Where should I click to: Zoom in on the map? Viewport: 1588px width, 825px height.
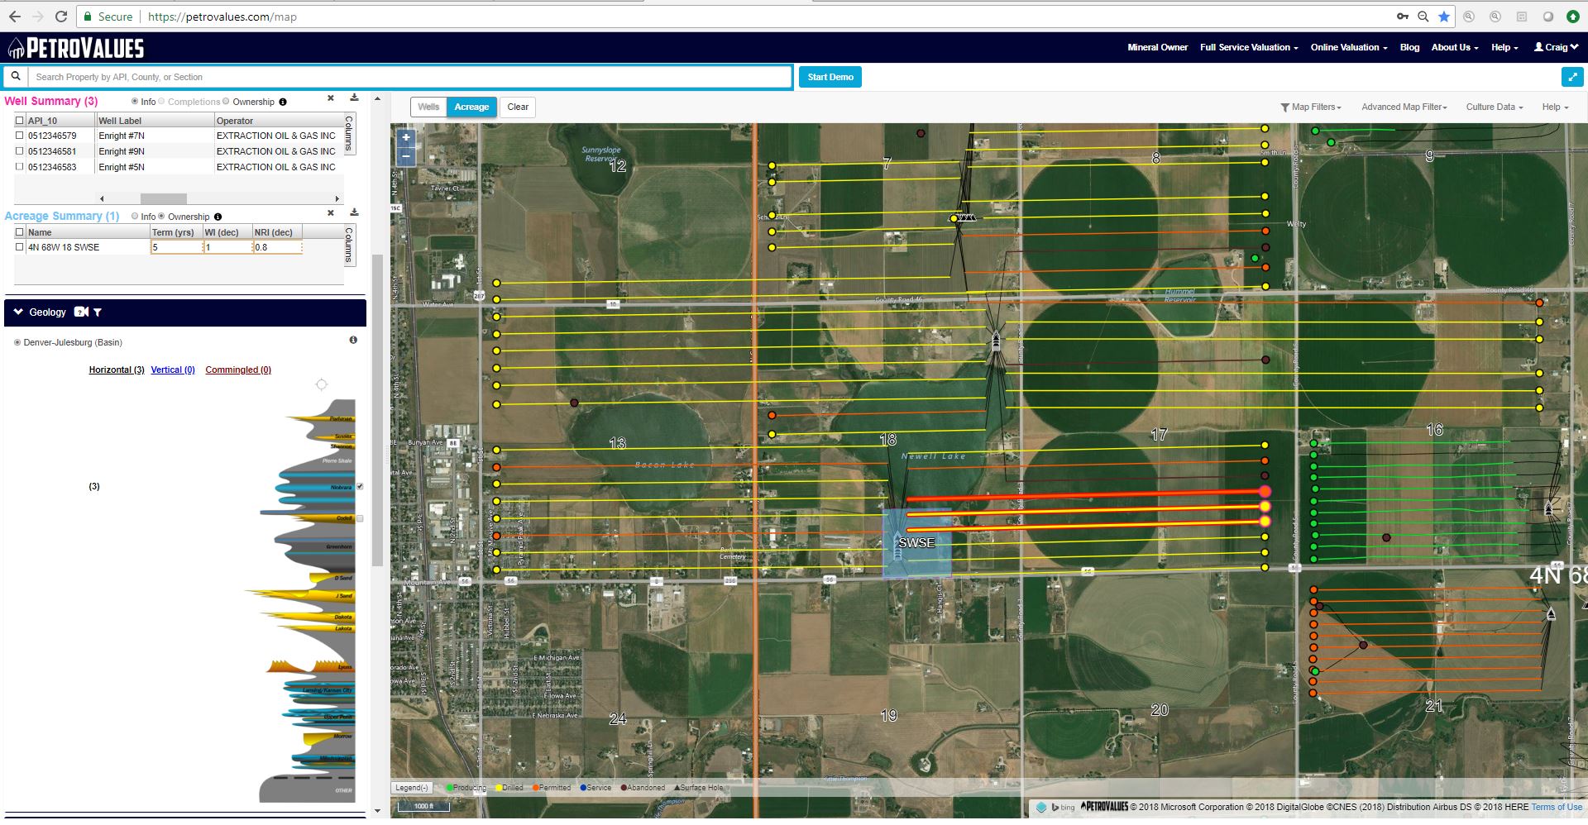[x=406, y=138]
